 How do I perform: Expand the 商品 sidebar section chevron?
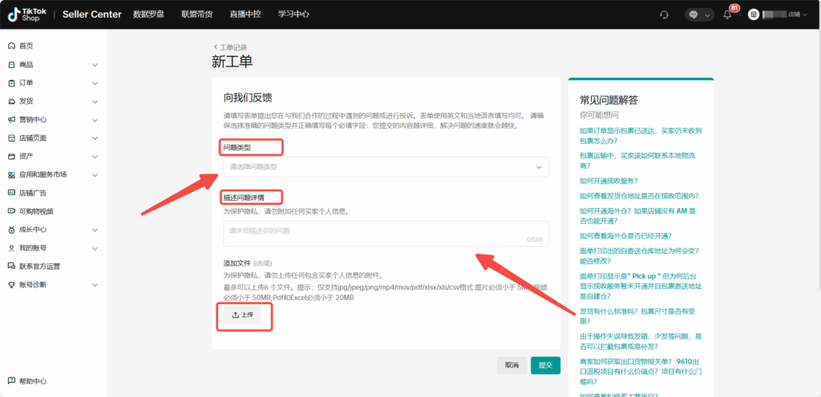tap(95, 65)
